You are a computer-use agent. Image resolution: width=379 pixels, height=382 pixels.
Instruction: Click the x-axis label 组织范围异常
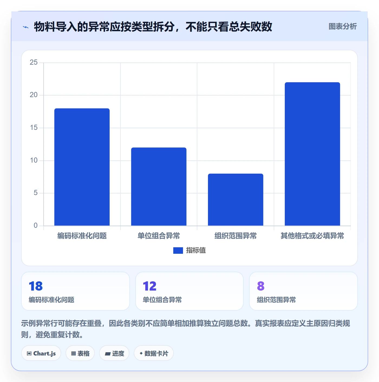click(236, 236)
